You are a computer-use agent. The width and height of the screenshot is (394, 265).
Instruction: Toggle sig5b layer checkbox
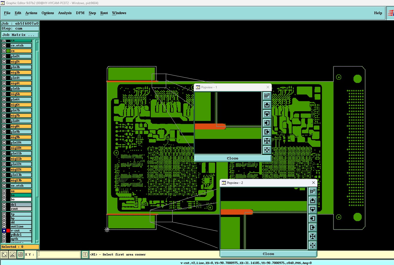point(4,94)
